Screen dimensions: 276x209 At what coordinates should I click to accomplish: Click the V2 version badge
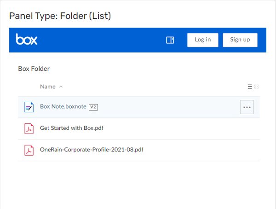point(93,107)
